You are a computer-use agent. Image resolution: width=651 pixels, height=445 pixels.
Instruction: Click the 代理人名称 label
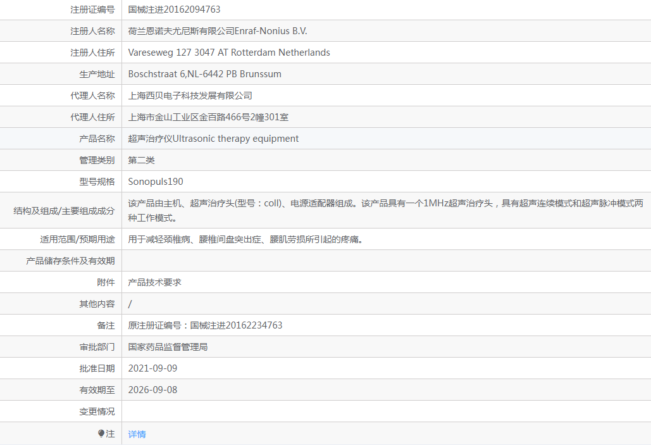click(x=92, y=96)
